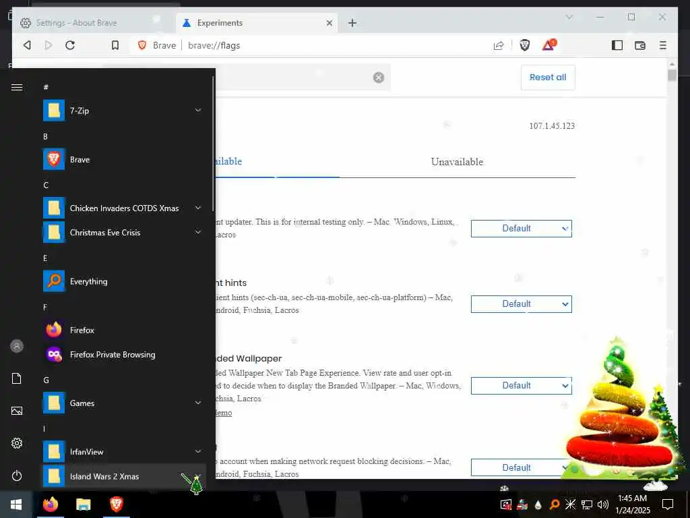Expand the Start menu hamburger button
690x518 pixels.
(17, 87)
